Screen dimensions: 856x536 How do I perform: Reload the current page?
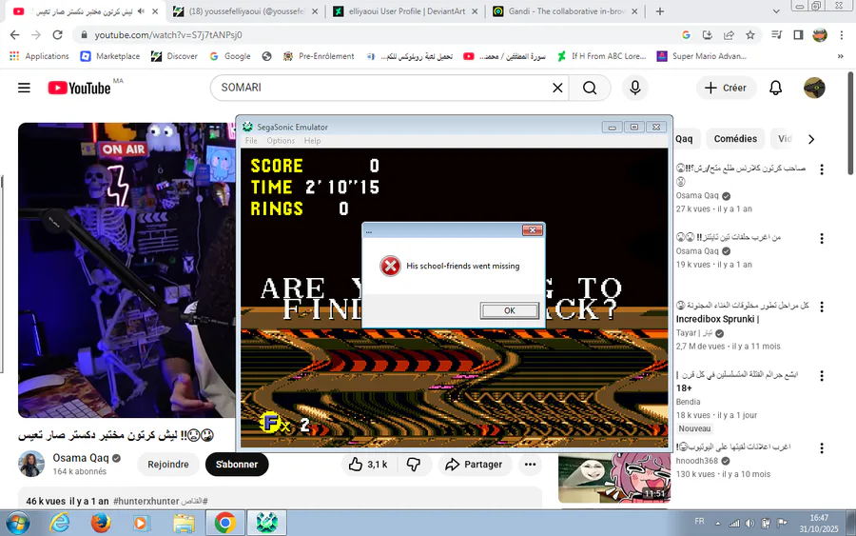[x=57, y=35]
